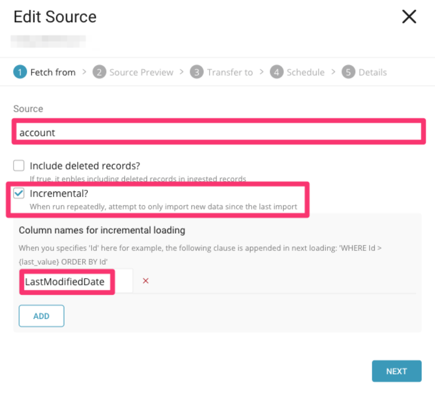Click the chevron after Source Preview
The width and height of the screenshot is (435, 394).
182,72
